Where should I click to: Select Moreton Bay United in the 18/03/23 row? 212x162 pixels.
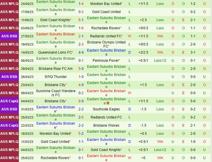click(55, 134)
